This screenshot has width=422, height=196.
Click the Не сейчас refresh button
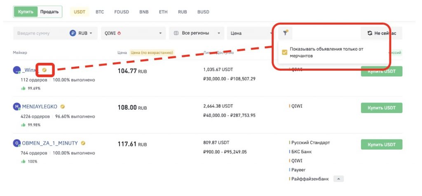pyautogui.click(x=381, y=33)
